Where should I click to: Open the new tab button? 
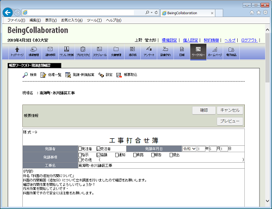click(219, 13)
